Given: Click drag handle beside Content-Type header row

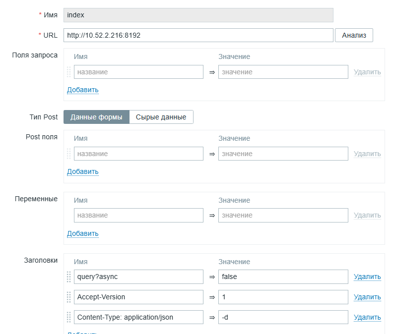Looking at the screenshot, I should click(x=69, y=317).
